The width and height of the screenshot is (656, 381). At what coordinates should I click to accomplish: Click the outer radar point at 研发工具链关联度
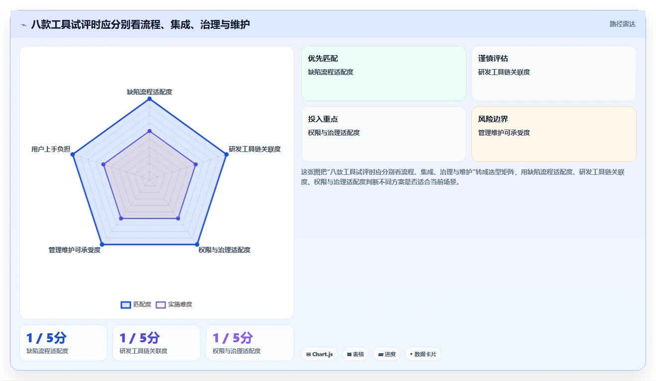point(226,154)
